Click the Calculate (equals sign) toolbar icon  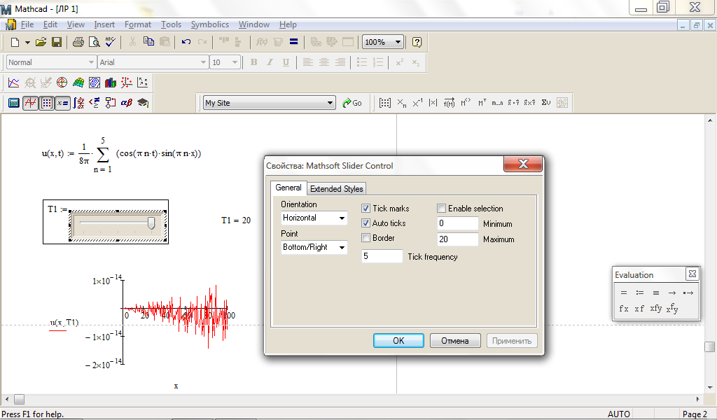click(293, 42)
